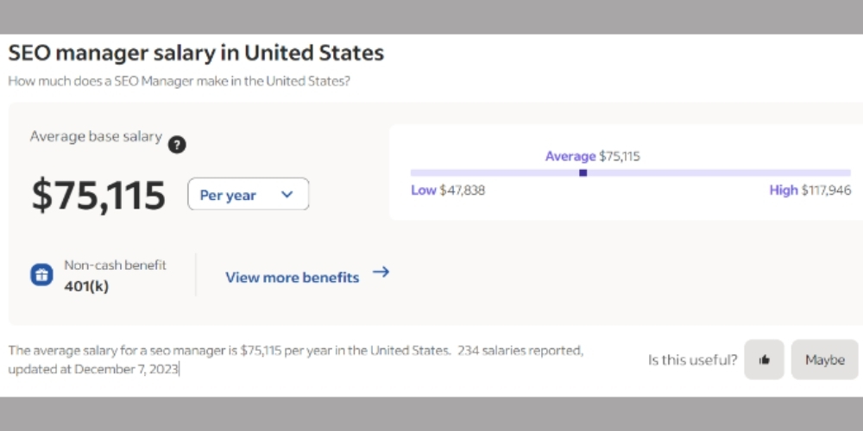Select the High $117,946 label
Viewport: 863px width, 431px height.
coord(810,191)
